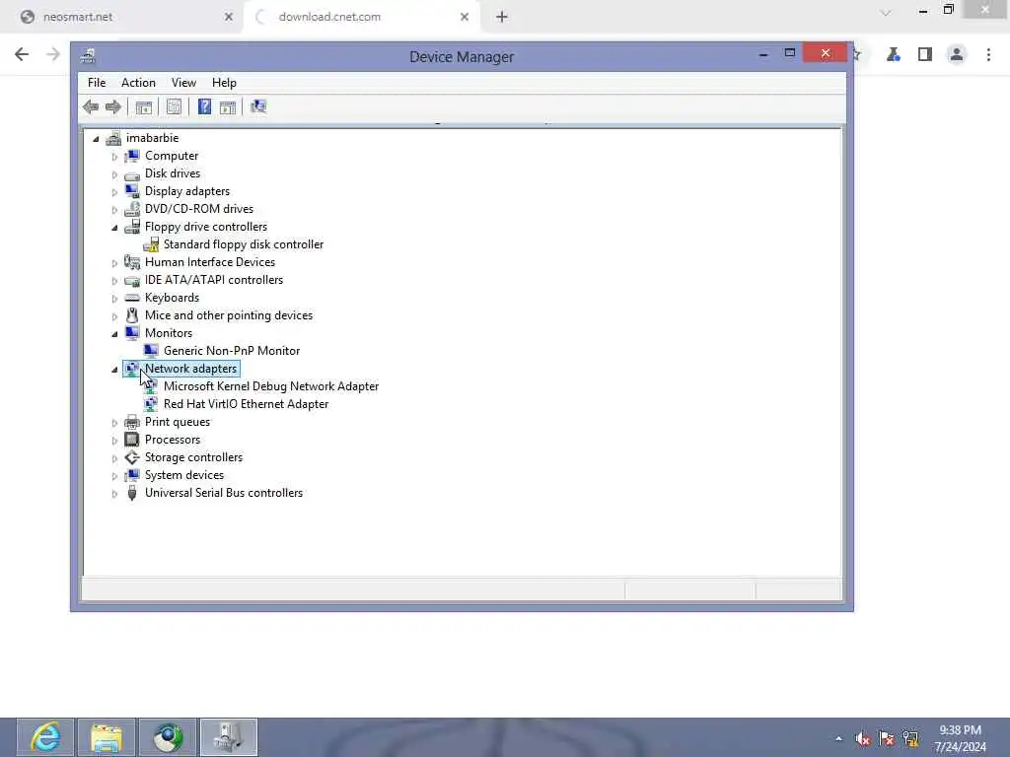Close the neosmart.net tab
This screenshot has width=1010, height=757.
click(x=228, y=17)
